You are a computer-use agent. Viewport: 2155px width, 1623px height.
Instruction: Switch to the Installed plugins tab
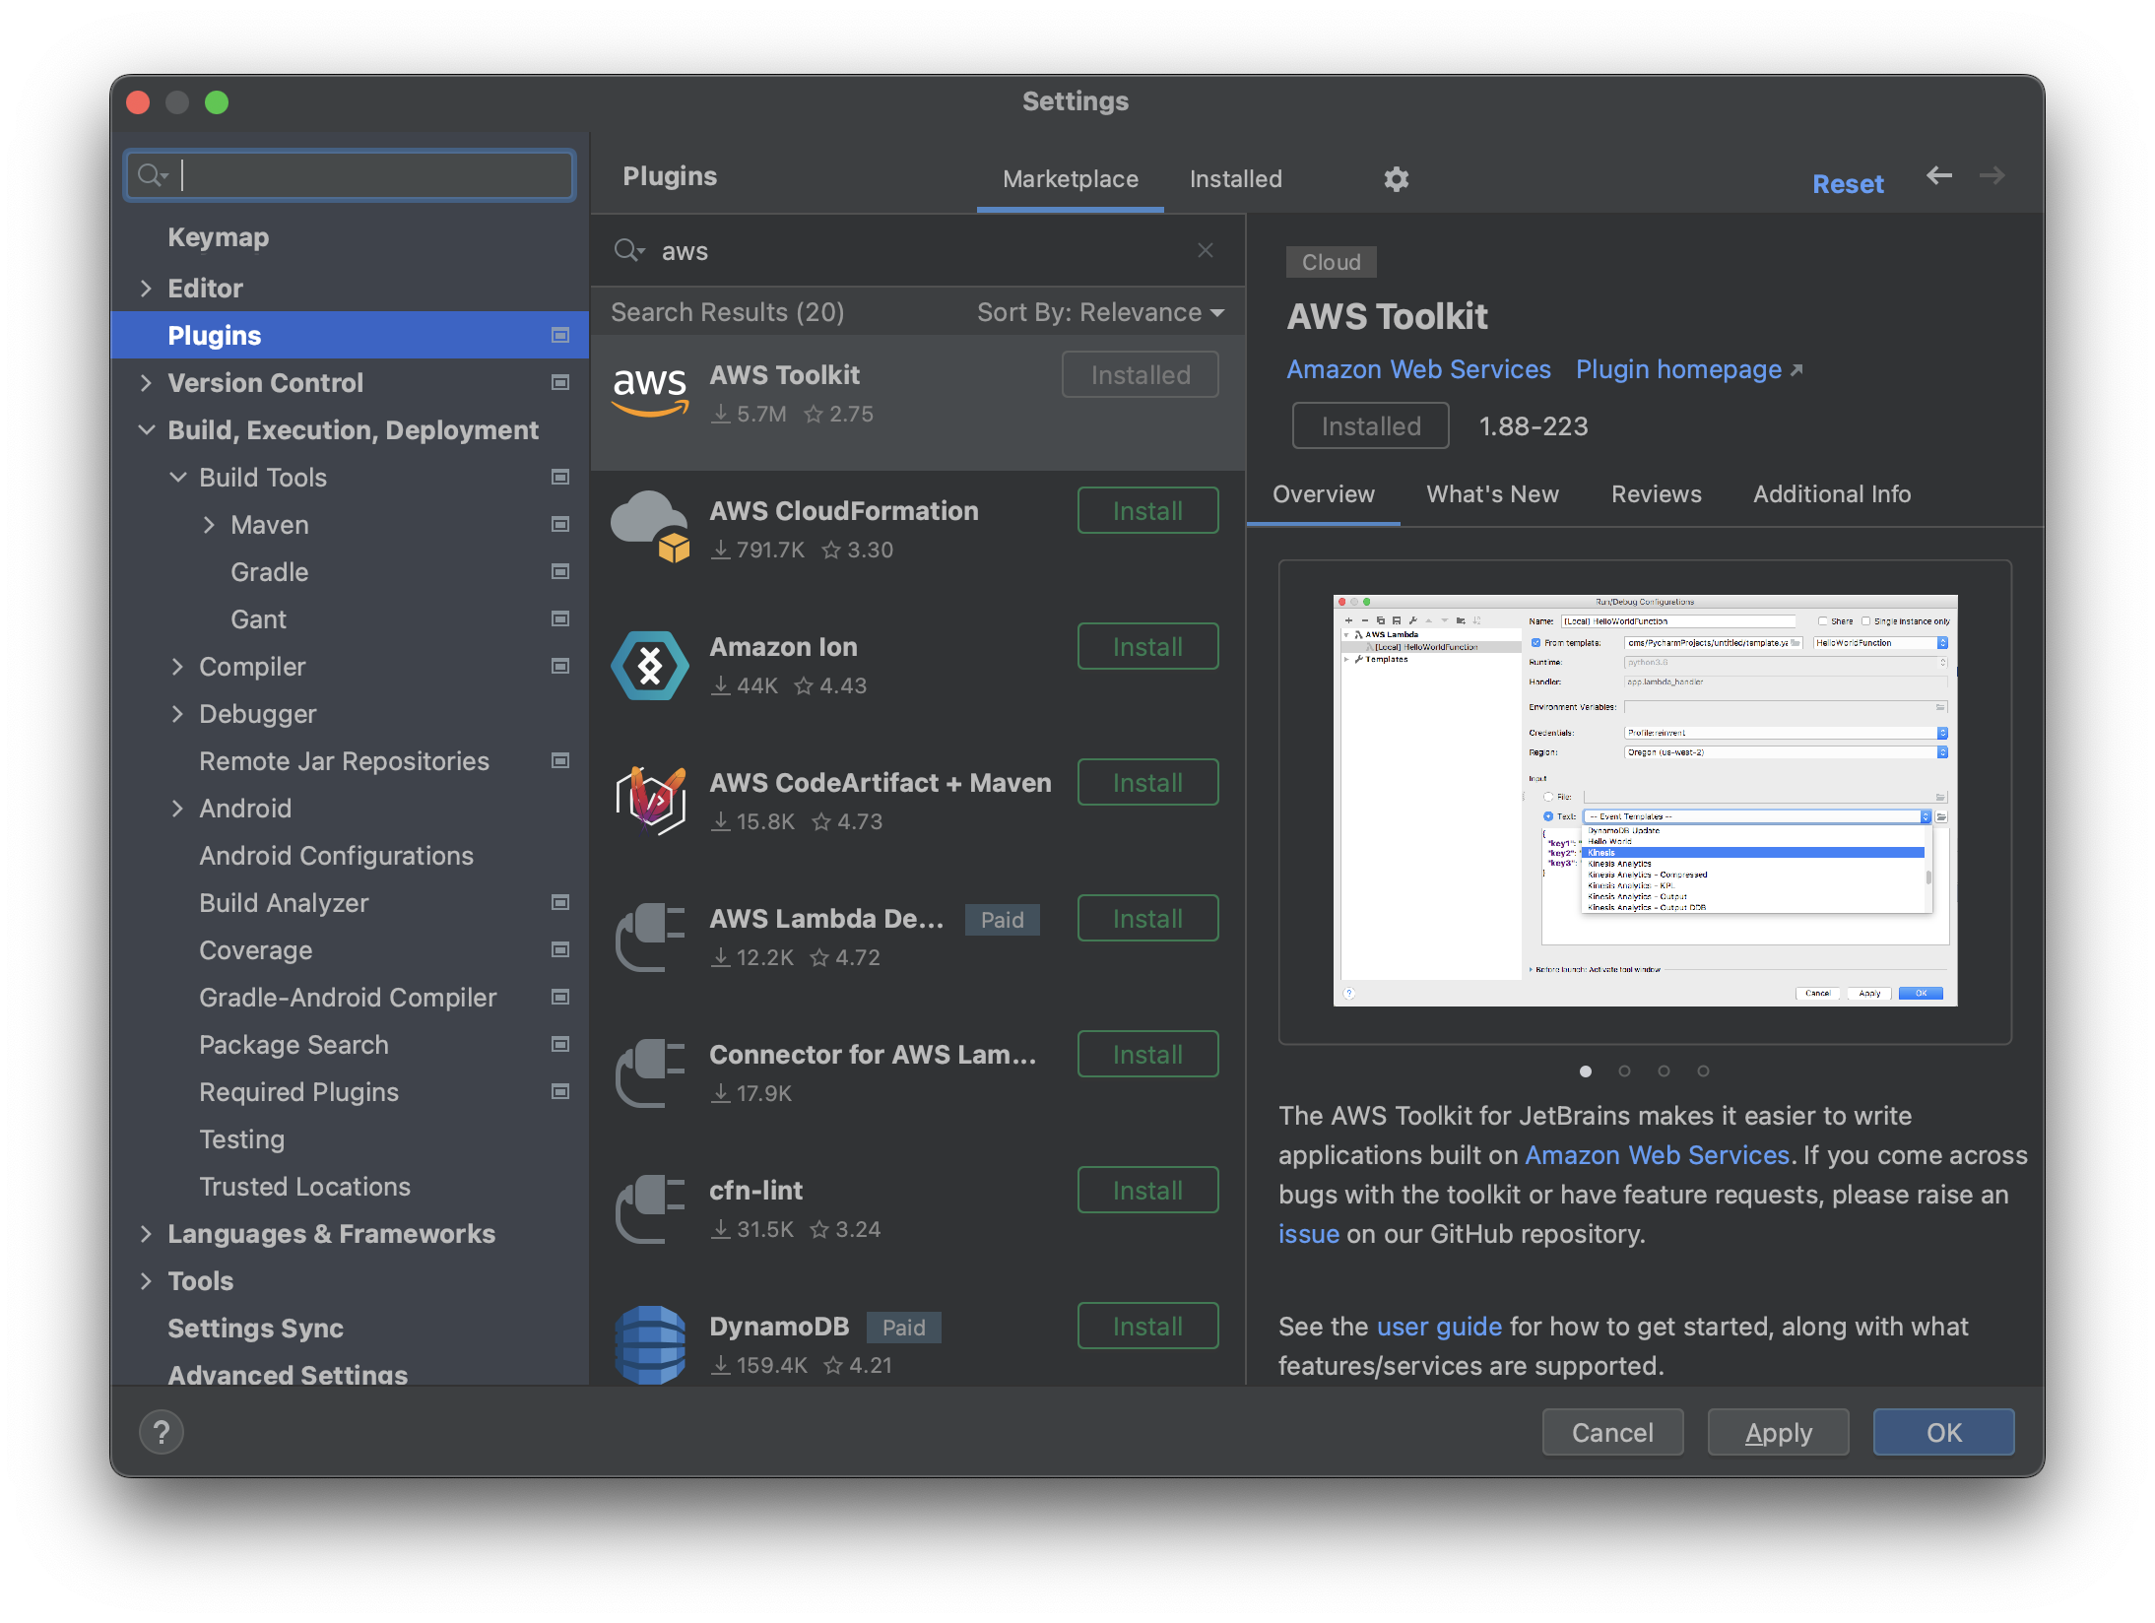(1235, 179)
